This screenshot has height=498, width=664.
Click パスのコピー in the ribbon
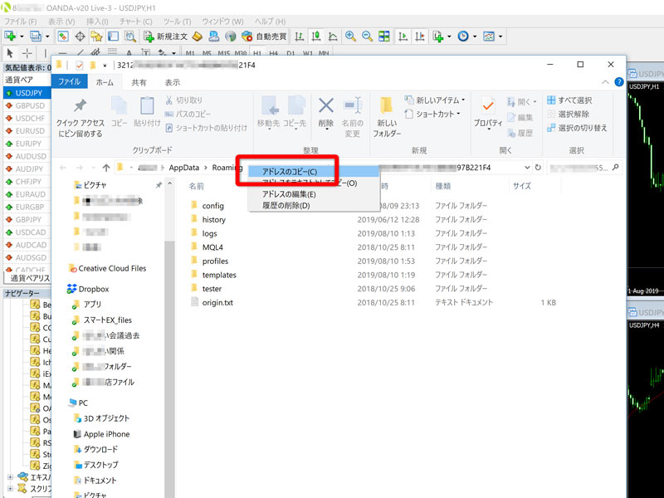click(x=188, y=114)
